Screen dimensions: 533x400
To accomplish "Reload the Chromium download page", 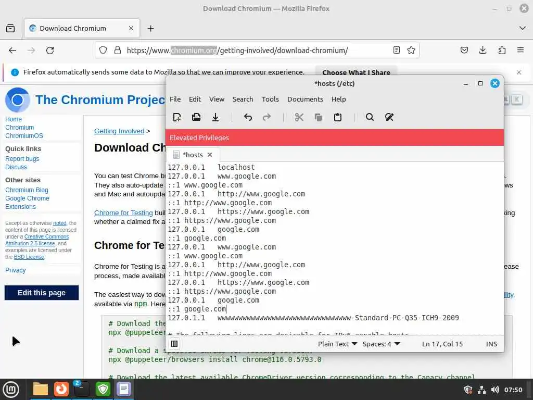I will 50,51.
